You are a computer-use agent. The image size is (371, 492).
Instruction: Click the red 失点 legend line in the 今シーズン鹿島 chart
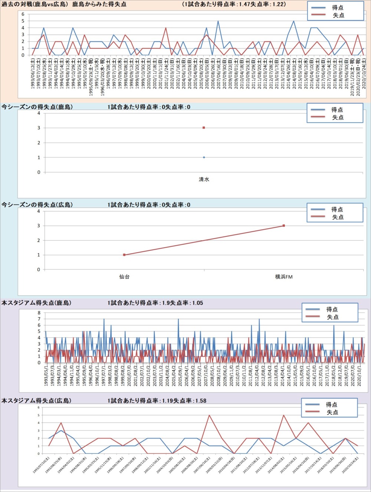coord(318,117)
